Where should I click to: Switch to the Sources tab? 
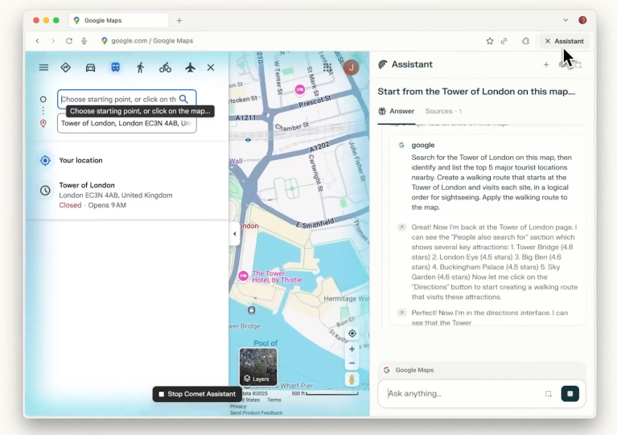[x=443, y=111]
